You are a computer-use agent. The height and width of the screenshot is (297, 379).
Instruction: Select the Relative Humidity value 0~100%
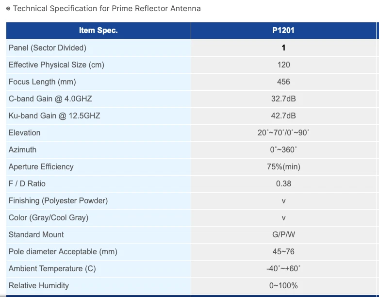tap(283, 285)
